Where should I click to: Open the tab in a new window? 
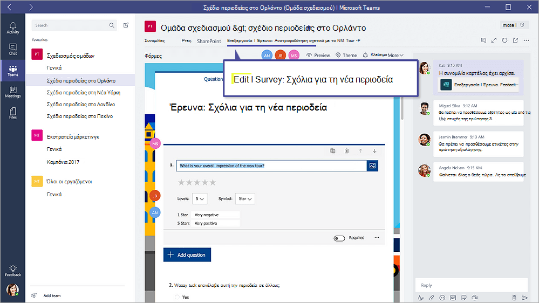(x=515, y=40)
